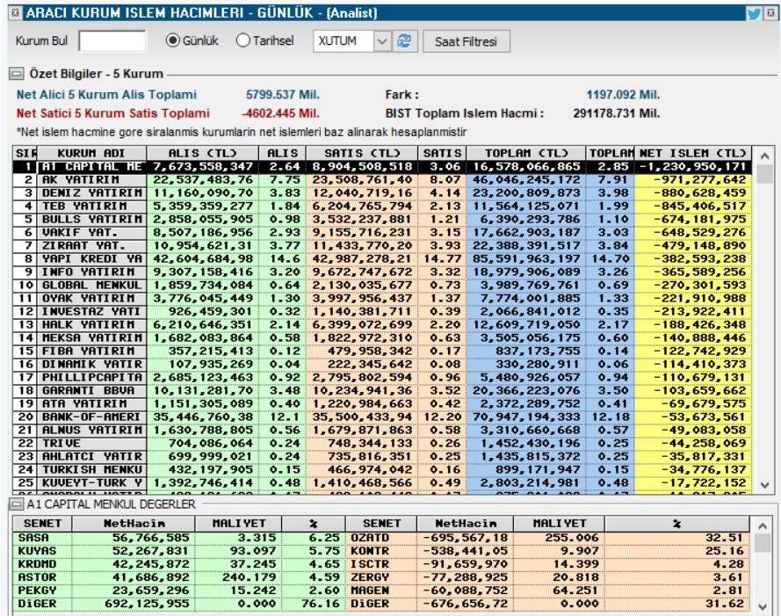Image resolution: width=781 pixels, height=616 pixels.
Task: Click the up arrow of broker table scrollbar
Action: (x=765, y=156)
